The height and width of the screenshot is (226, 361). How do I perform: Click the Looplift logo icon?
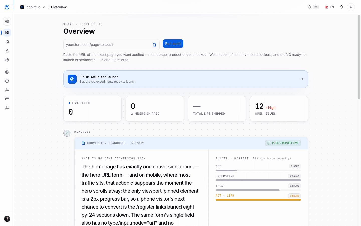click(7, 7)
